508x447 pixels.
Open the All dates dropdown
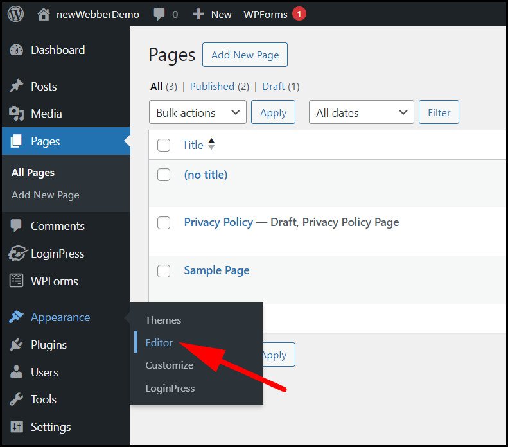pyautogui.click(x=361, y=112)
